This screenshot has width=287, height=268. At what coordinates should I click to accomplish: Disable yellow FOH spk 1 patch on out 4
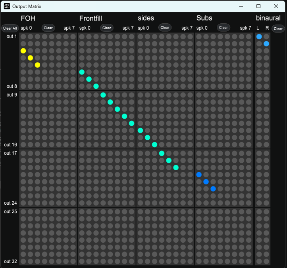[x=31, y=58]
